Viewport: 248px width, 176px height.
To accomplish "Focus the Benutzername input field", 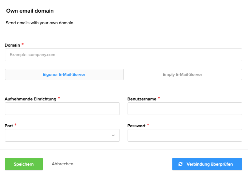I will 185,109.
